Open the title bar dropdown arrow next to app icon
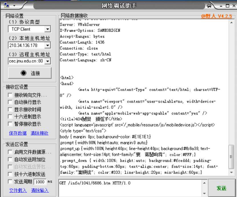This screenshot has width=237, height=197. (x=14, y=6)
